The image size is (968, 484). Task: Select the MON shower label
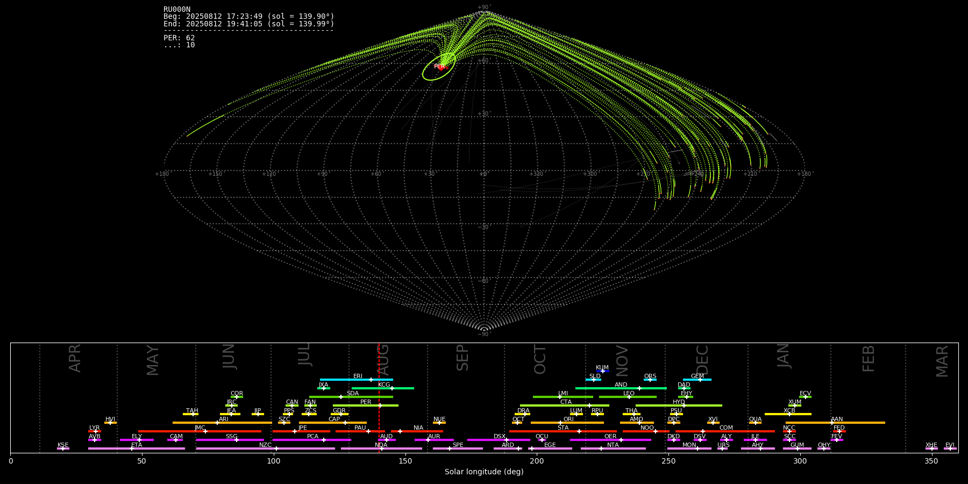[x=689, y=445]
